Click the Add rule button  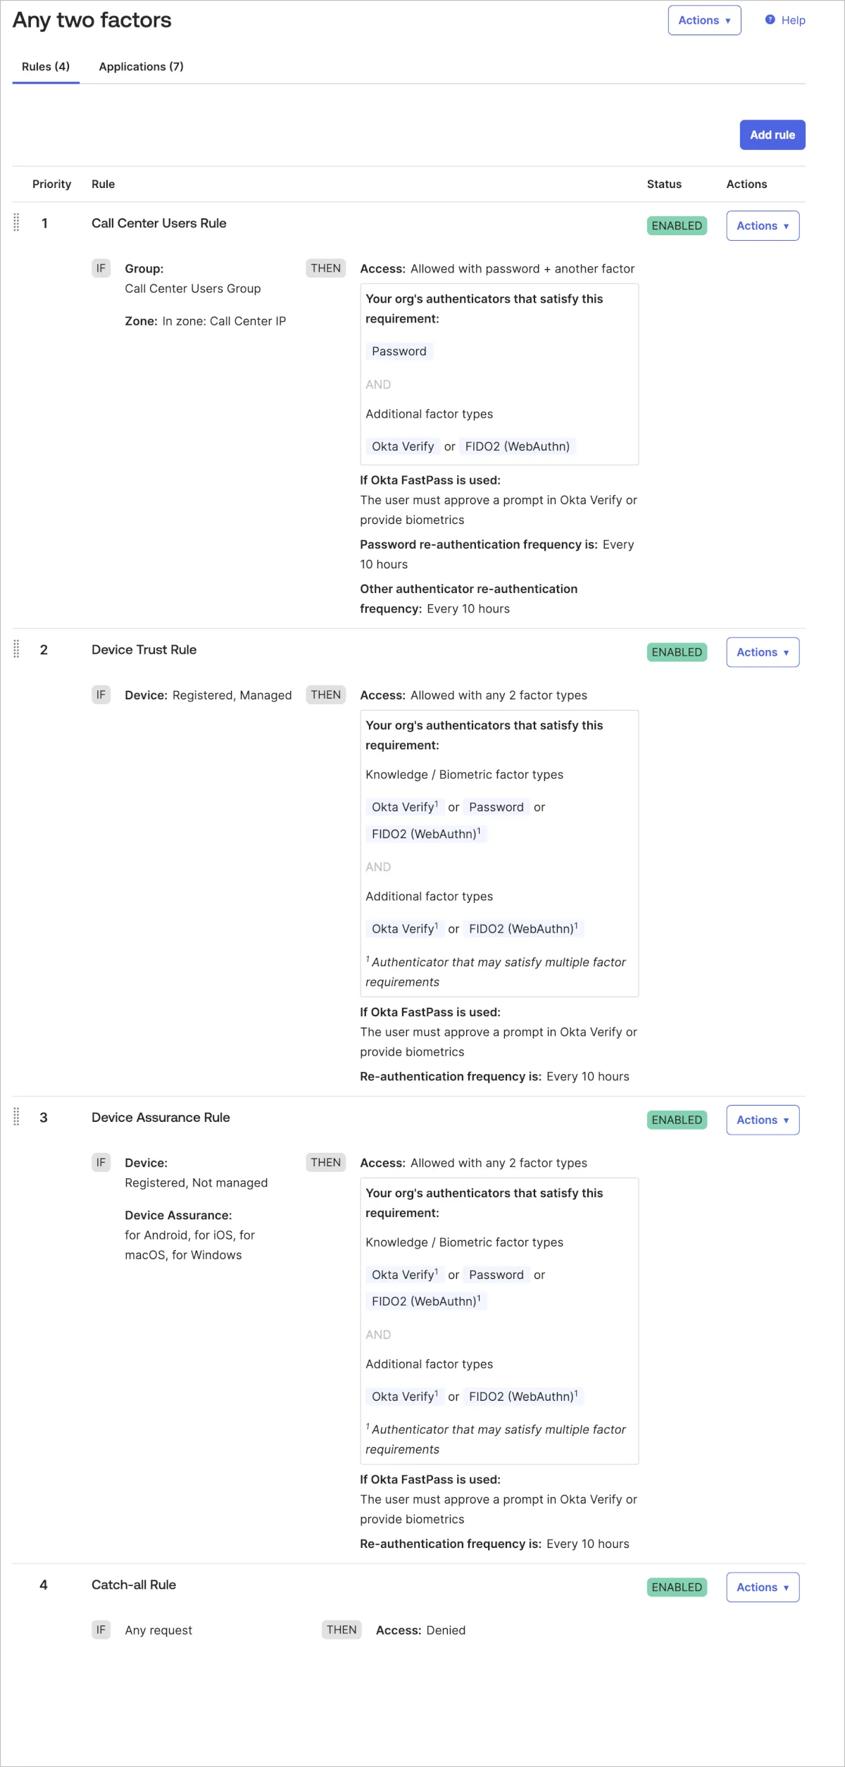(772, 135)
